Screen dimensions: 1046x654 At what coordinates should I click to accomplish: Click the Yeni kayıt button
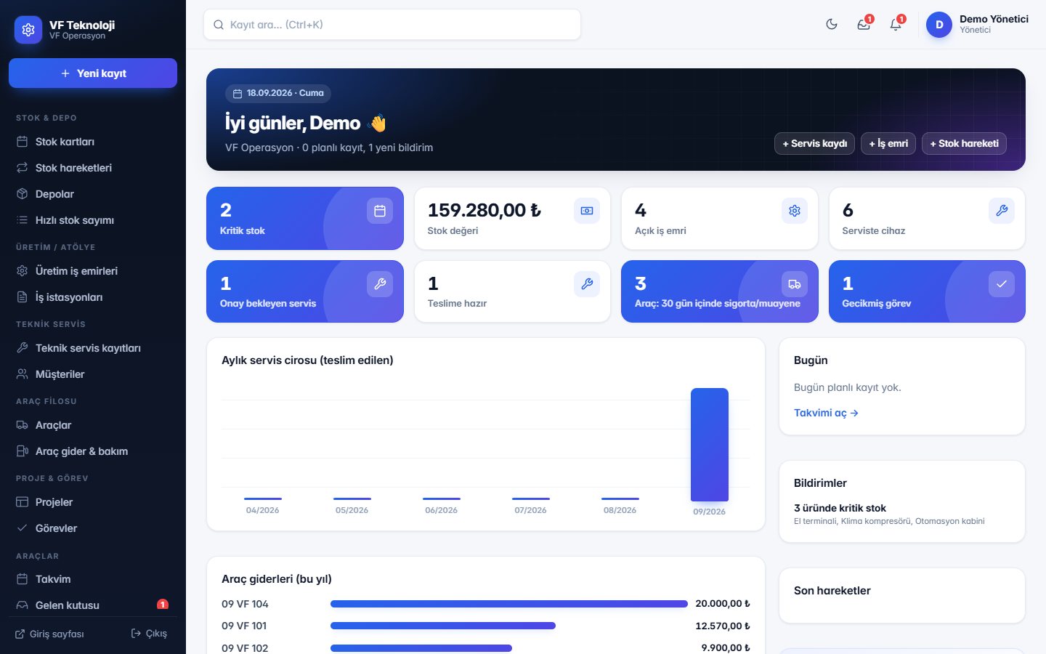coord(93,73)
